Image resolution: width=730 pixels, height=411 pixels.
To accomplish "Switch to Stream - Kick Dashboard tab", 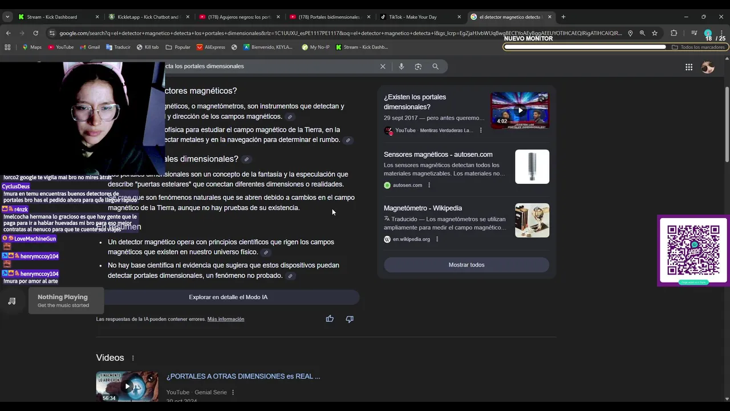I will tap(58, 17).
